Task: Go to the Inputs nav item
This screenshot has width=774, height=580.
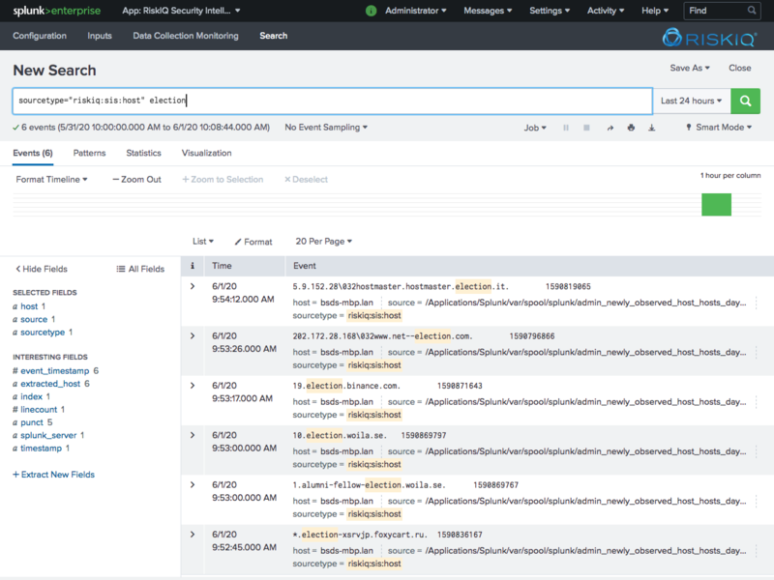Action: pos(100,36)
